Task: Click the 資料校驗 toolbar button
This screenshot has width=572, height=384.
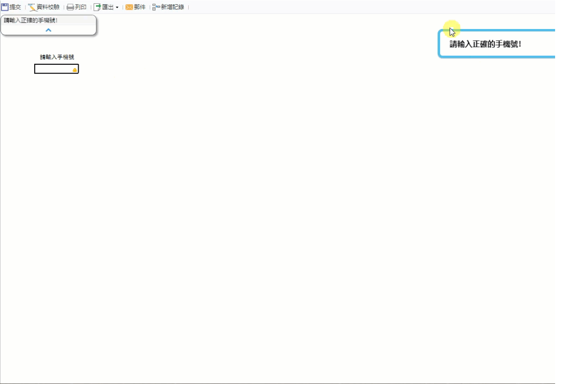Action: click(44, 7)
